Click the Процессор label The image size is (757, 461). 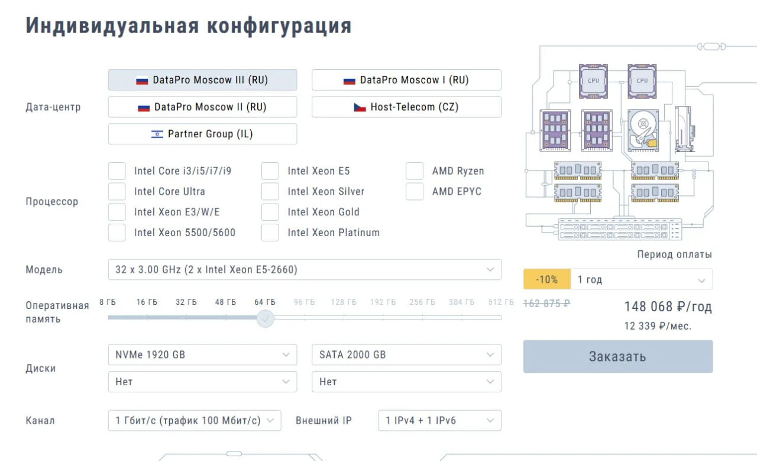[x=52, y=202]
